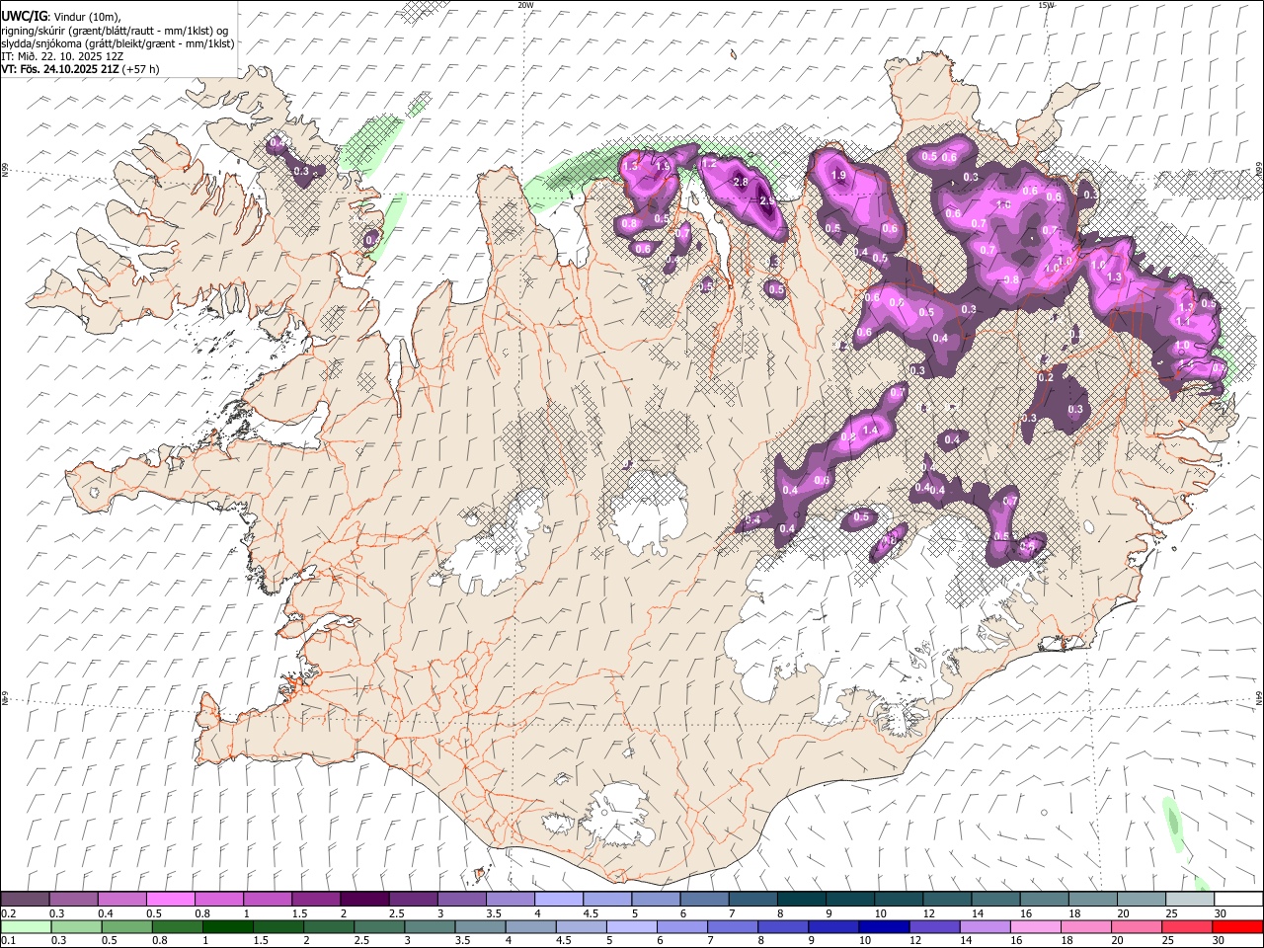Pick the palest green 0.1 rain-scale swatch
The width and height of the screenshot is (1264, 948).
pos(26,927)
